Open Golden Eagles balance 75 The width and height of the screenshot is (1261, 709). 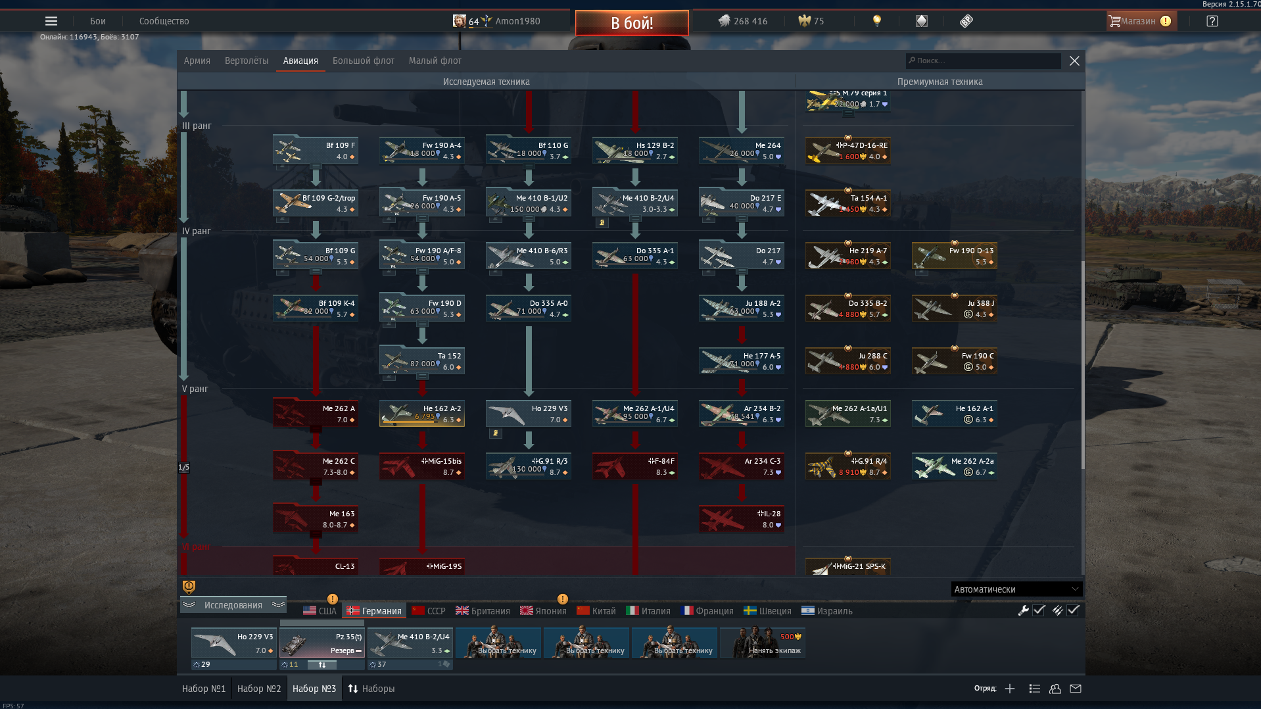pos(811,21)
